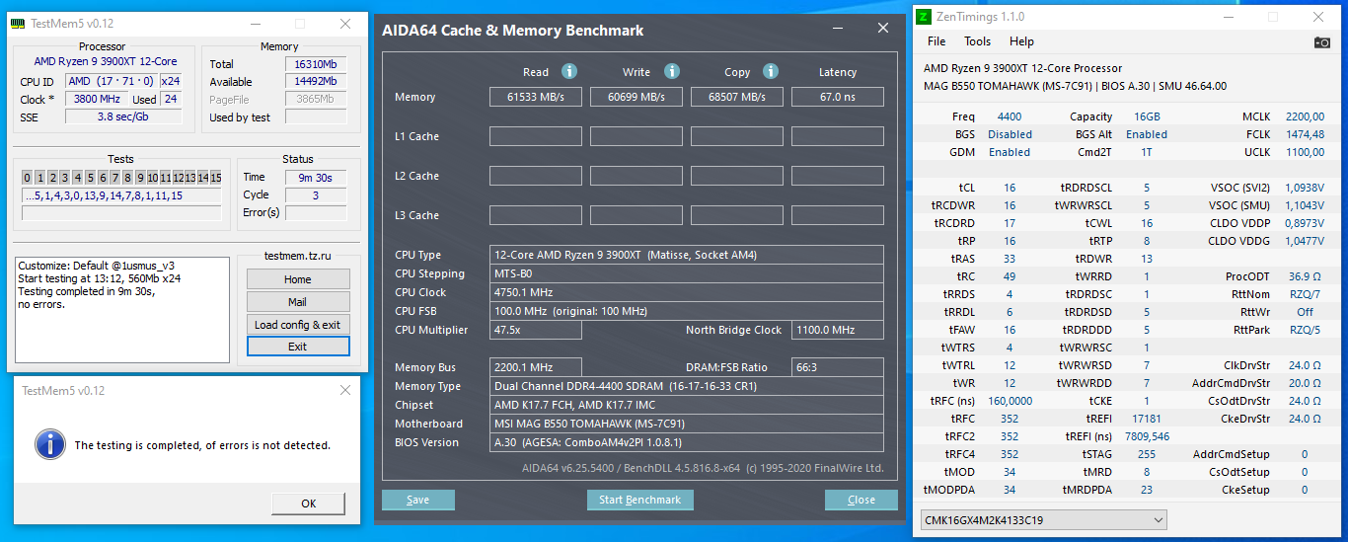Click the Save button in AIDA64
The width and height of the screenshot is (1348, 542).
[x=418, y=500]
